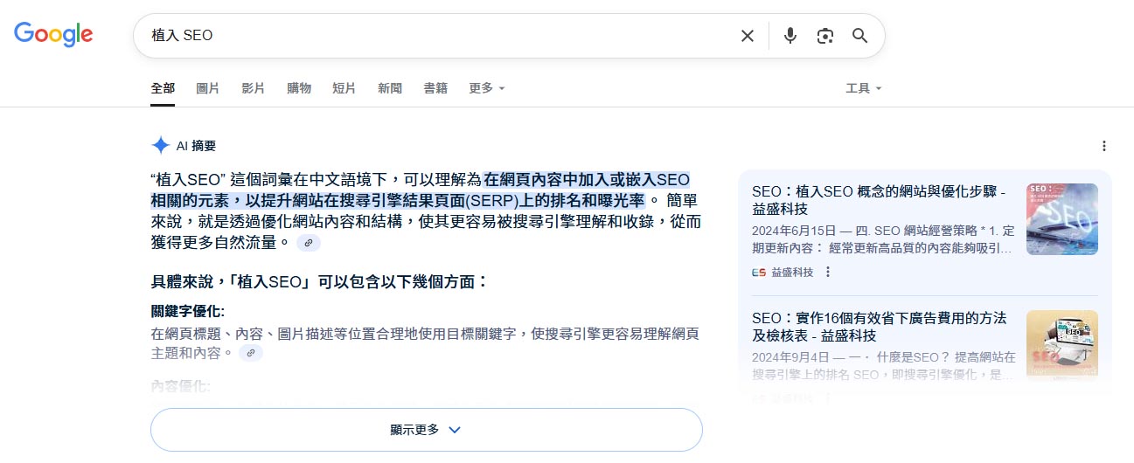Clear the search box text
Screen dimensions: 1134x463
click(x=748, y=36)
